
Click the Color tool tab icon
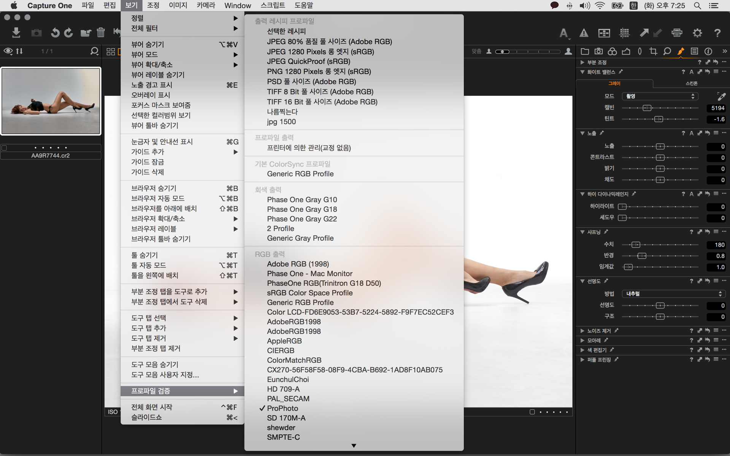click(x=612, y=51)
